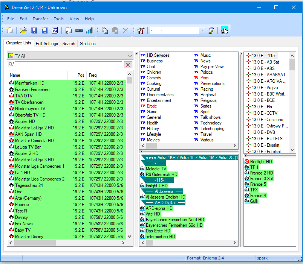Click the Paste toolbar icon

click(x=115, y=30)
